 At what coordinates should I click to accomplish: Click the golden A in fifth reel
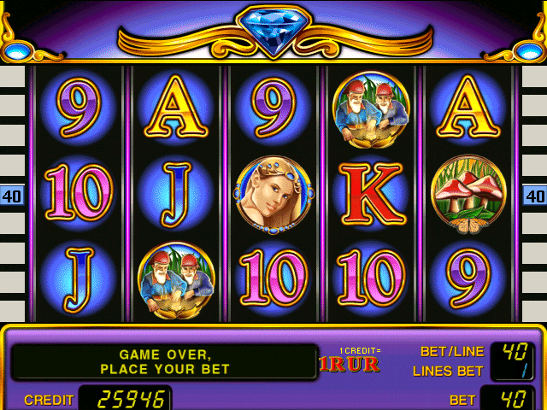click(x=468, y=107)
